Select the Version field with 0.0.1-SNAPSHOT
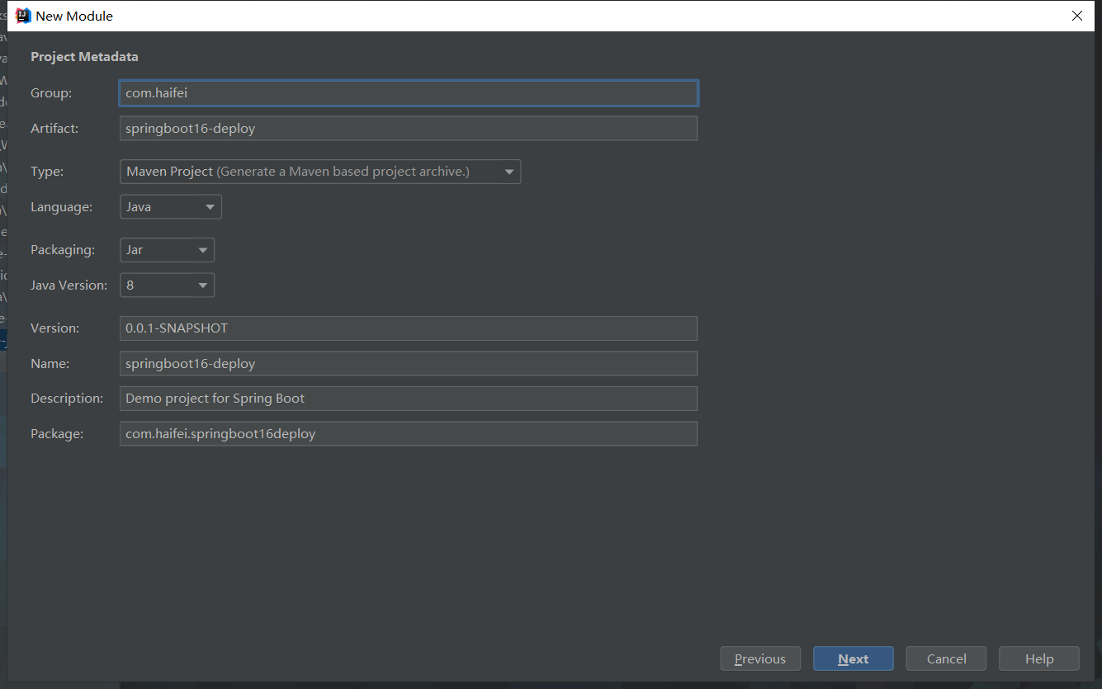This screenshot has height=689, width=1102. click(x=408, y=328)
